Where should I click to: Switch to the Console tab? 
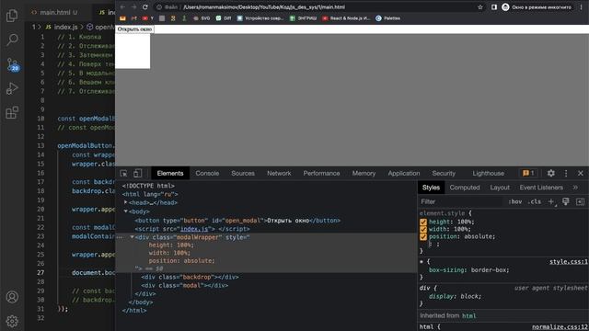[x=207, y=173]
